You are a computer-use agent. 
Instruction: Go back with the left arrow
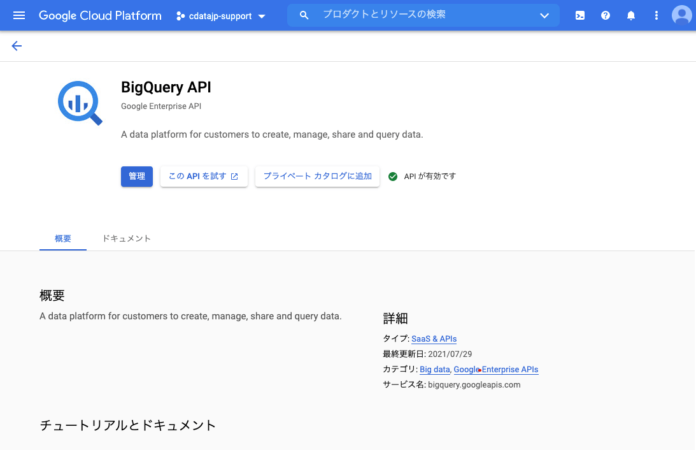coord(17,46)
